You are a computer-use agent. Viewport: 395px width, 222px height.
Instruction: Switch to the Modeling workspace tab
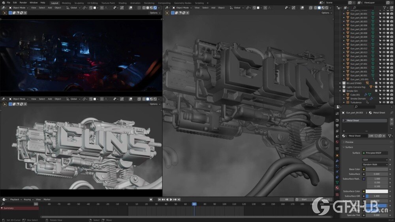click(66, 3)
